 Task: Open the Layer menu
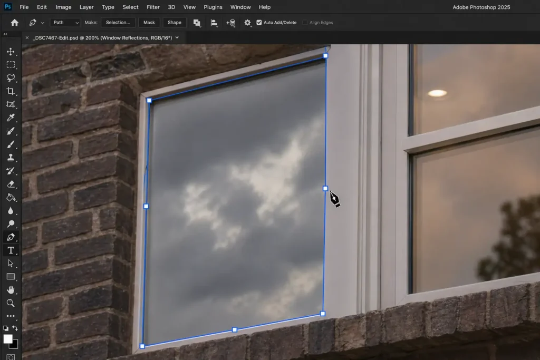[86, 7]
